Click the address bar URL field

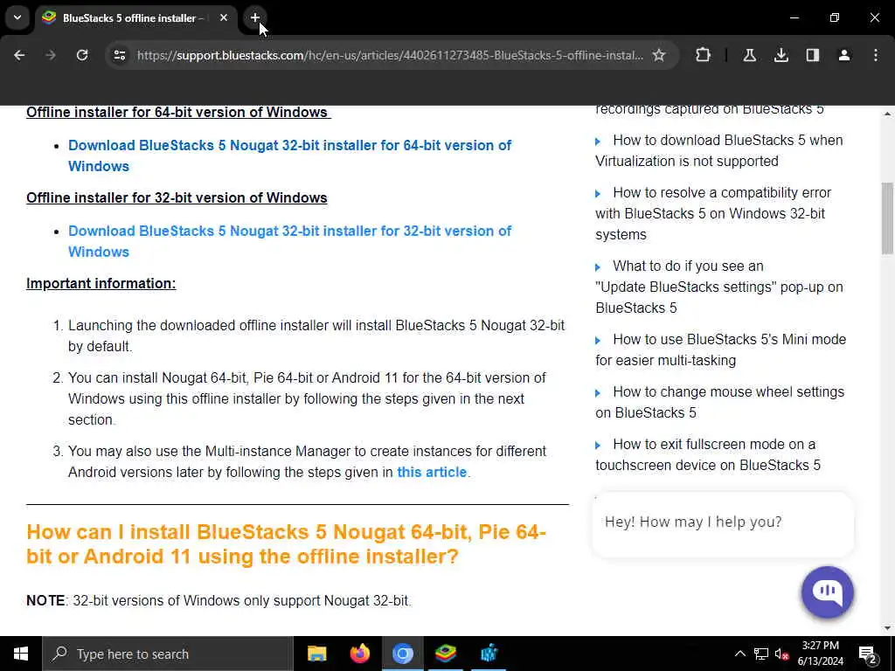[390, 55]
